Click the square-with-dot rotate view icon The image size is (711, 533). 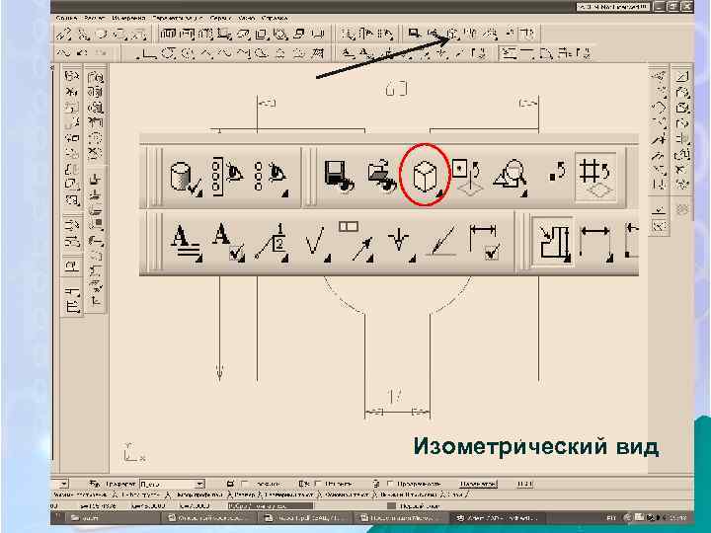click(x=467, y=177)
